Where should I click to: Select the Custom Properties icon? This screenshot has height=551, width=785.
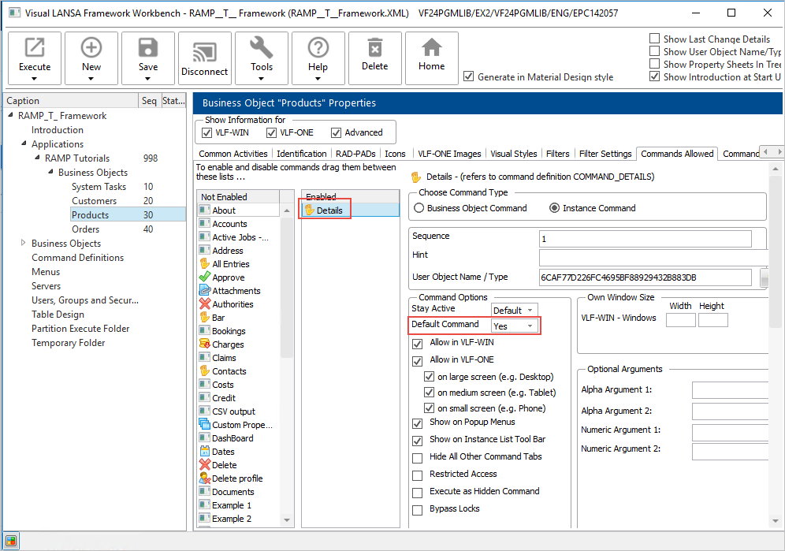click(x=205, y=424)
